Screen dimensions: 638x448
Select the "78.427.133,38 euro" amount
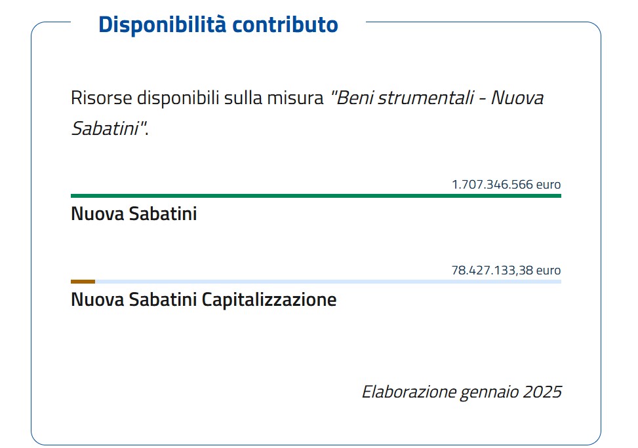[x=506, y=270]
